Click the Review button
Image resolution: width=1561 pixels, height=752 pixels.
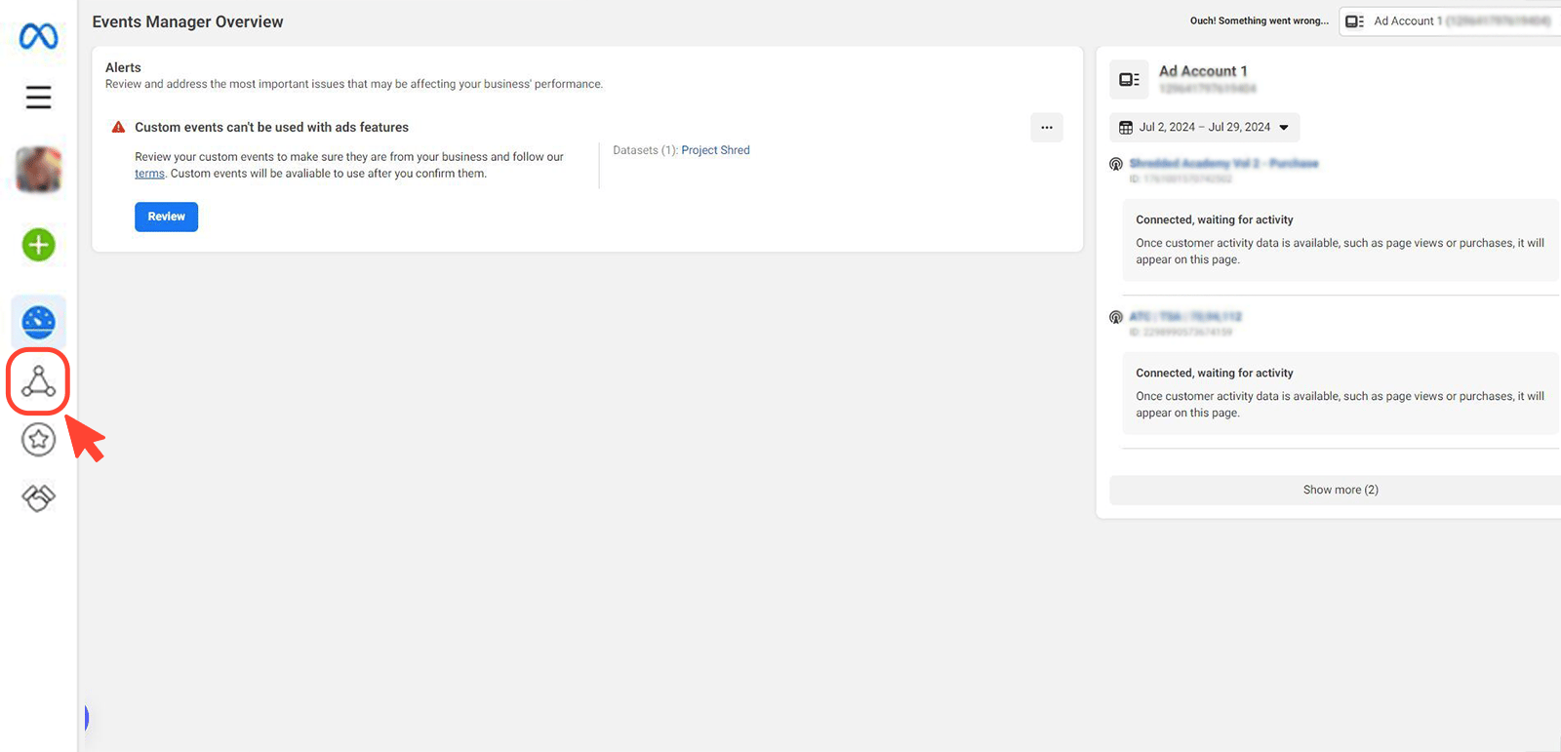point(166,217)
